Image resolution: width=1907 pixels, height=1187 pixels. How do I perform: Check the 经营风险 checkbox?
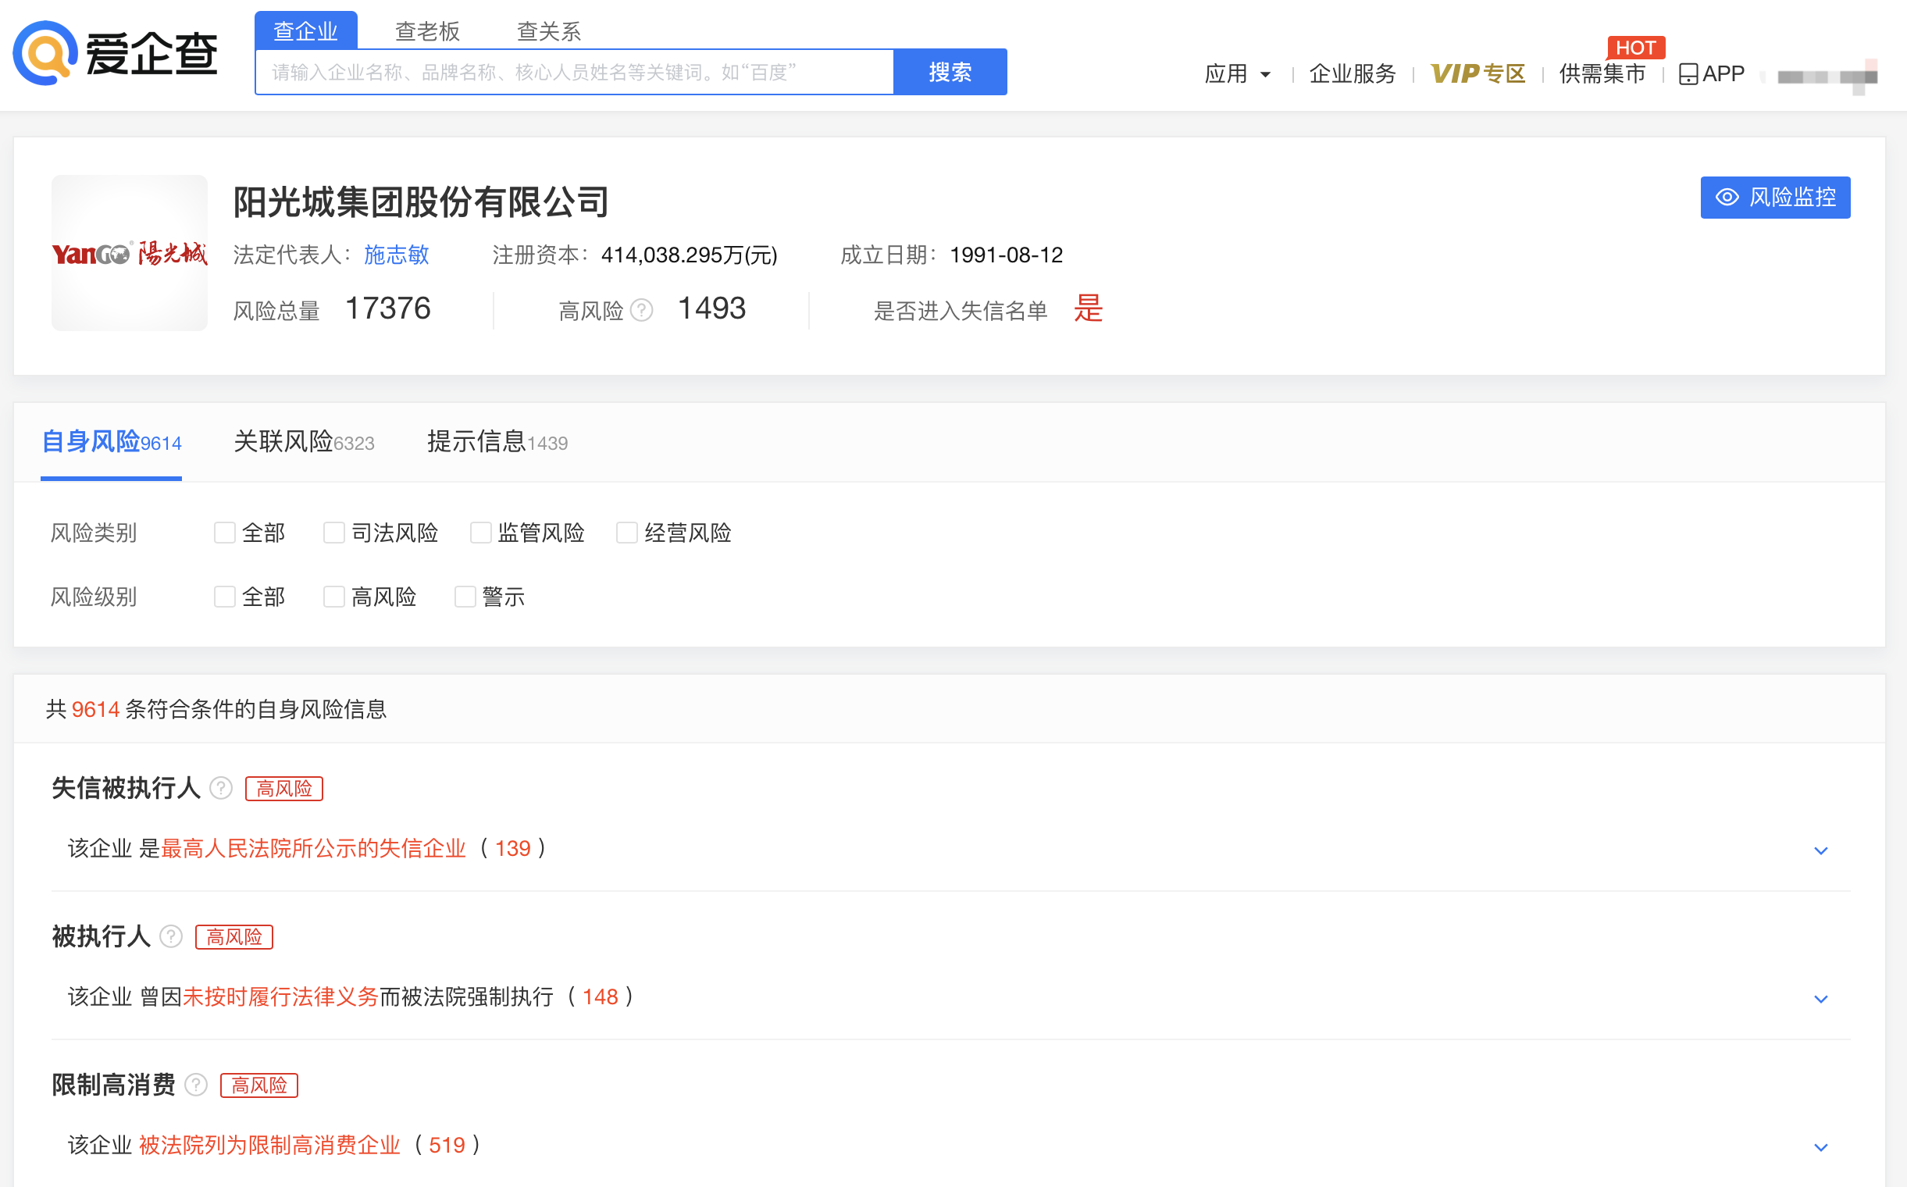626,533
